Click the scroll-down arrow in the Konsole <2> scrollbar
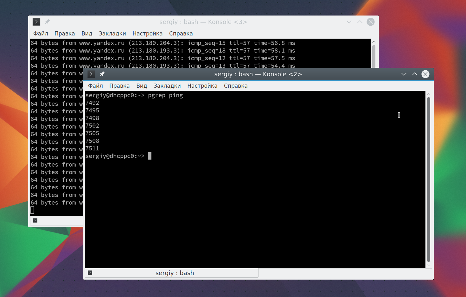This screenshot has height=297, width=466. coord(429,265)
